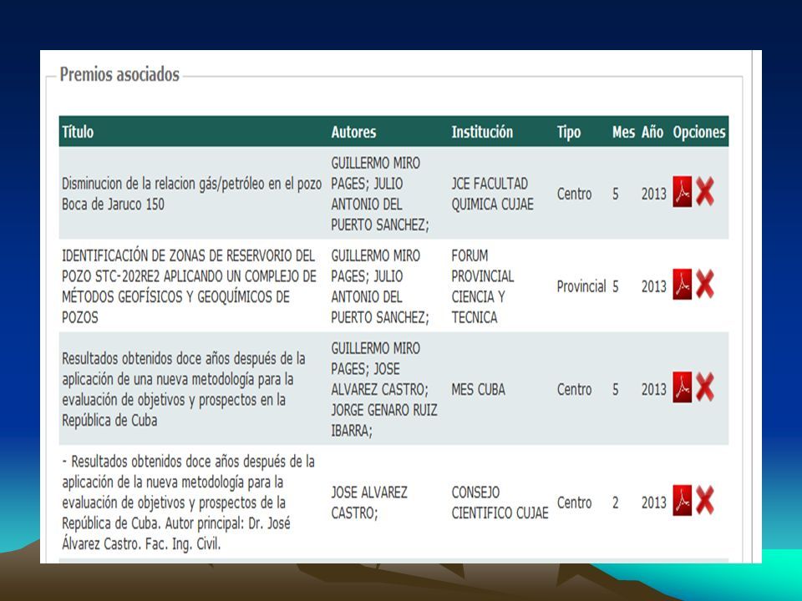Select year '2013' in FORUM PROVINCIAL row
Image resolution: width=802 pixels, height=601 pixels.
point(653,286)
